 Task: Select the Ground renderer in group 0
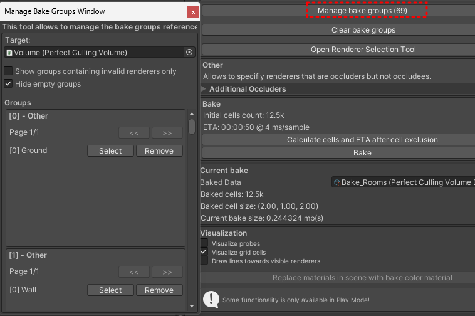(110, 151)
